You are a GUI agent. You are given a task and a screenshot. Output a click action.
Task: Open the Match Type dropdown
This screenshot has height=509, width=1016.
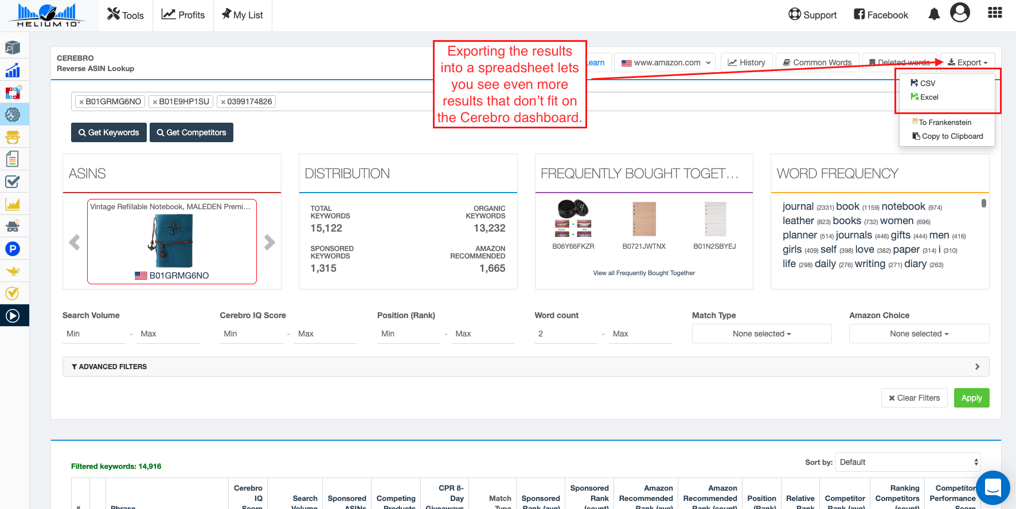coord(761,334)
